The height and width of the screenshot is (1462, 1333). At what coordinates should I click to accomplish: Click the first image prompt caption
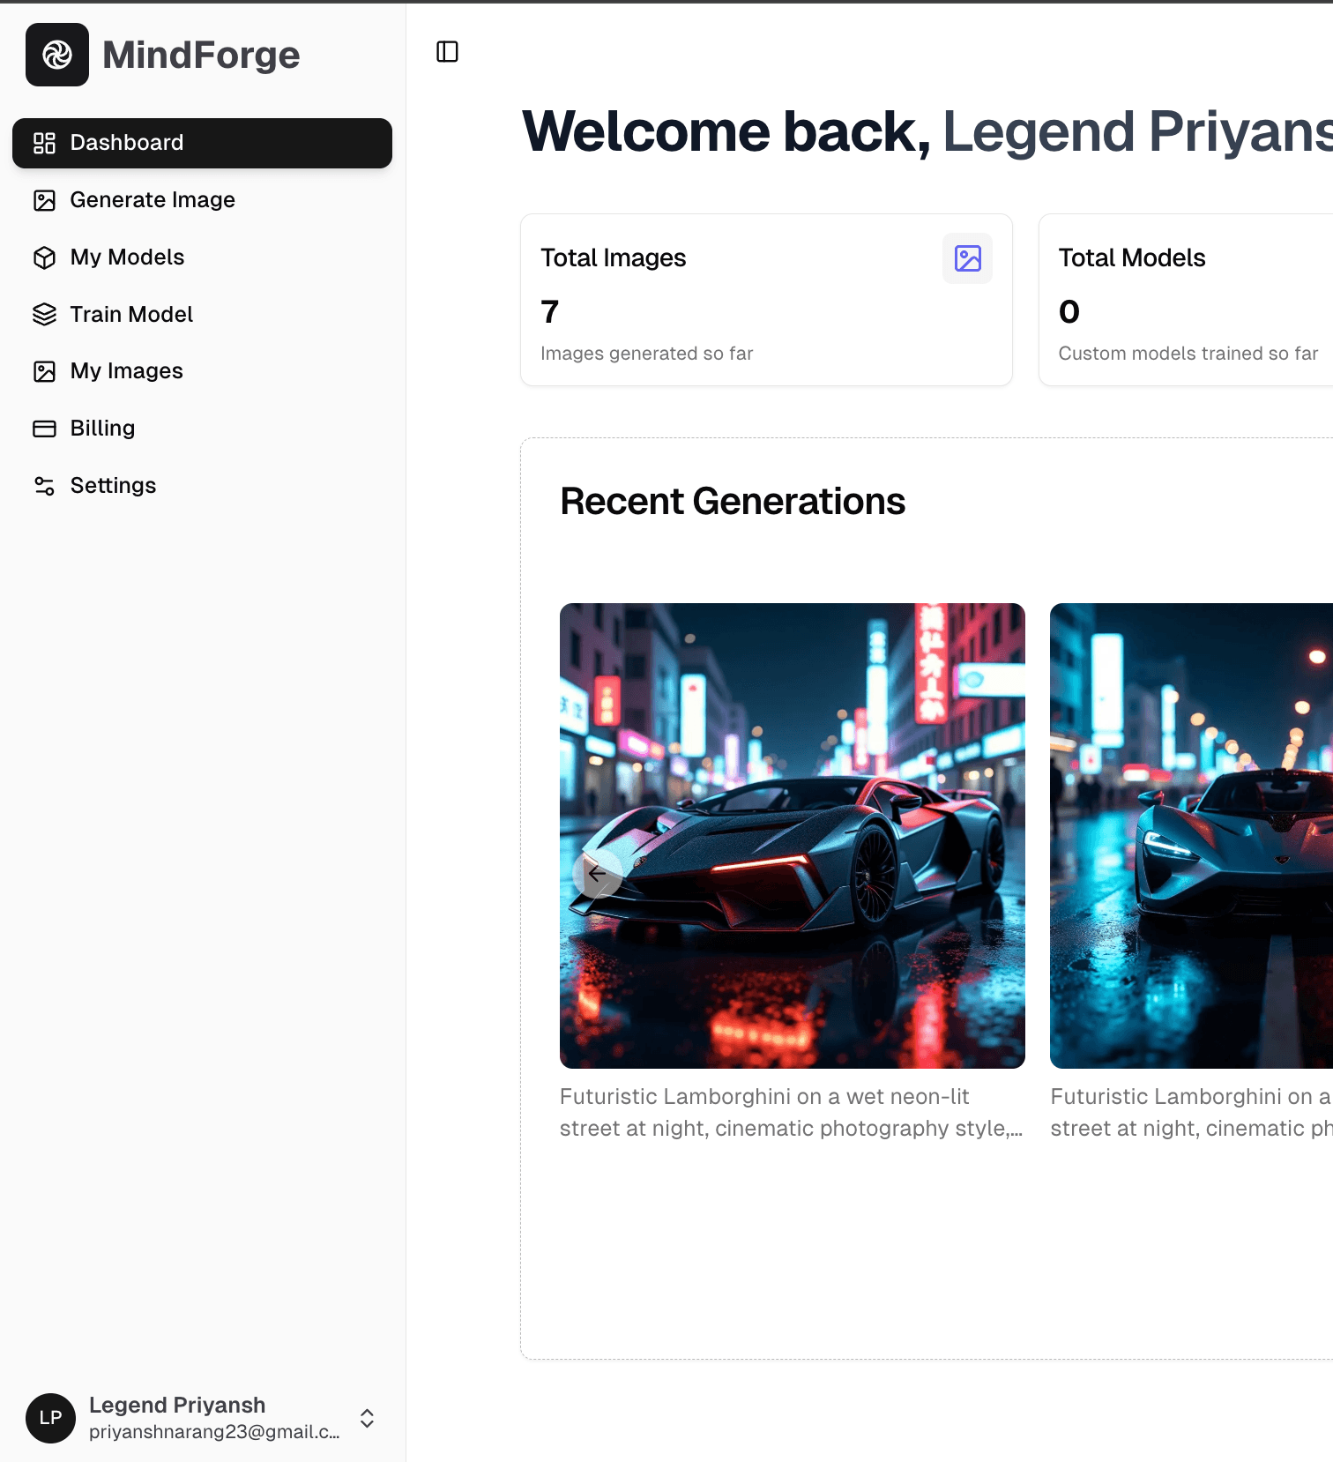tap(790, 1112)
